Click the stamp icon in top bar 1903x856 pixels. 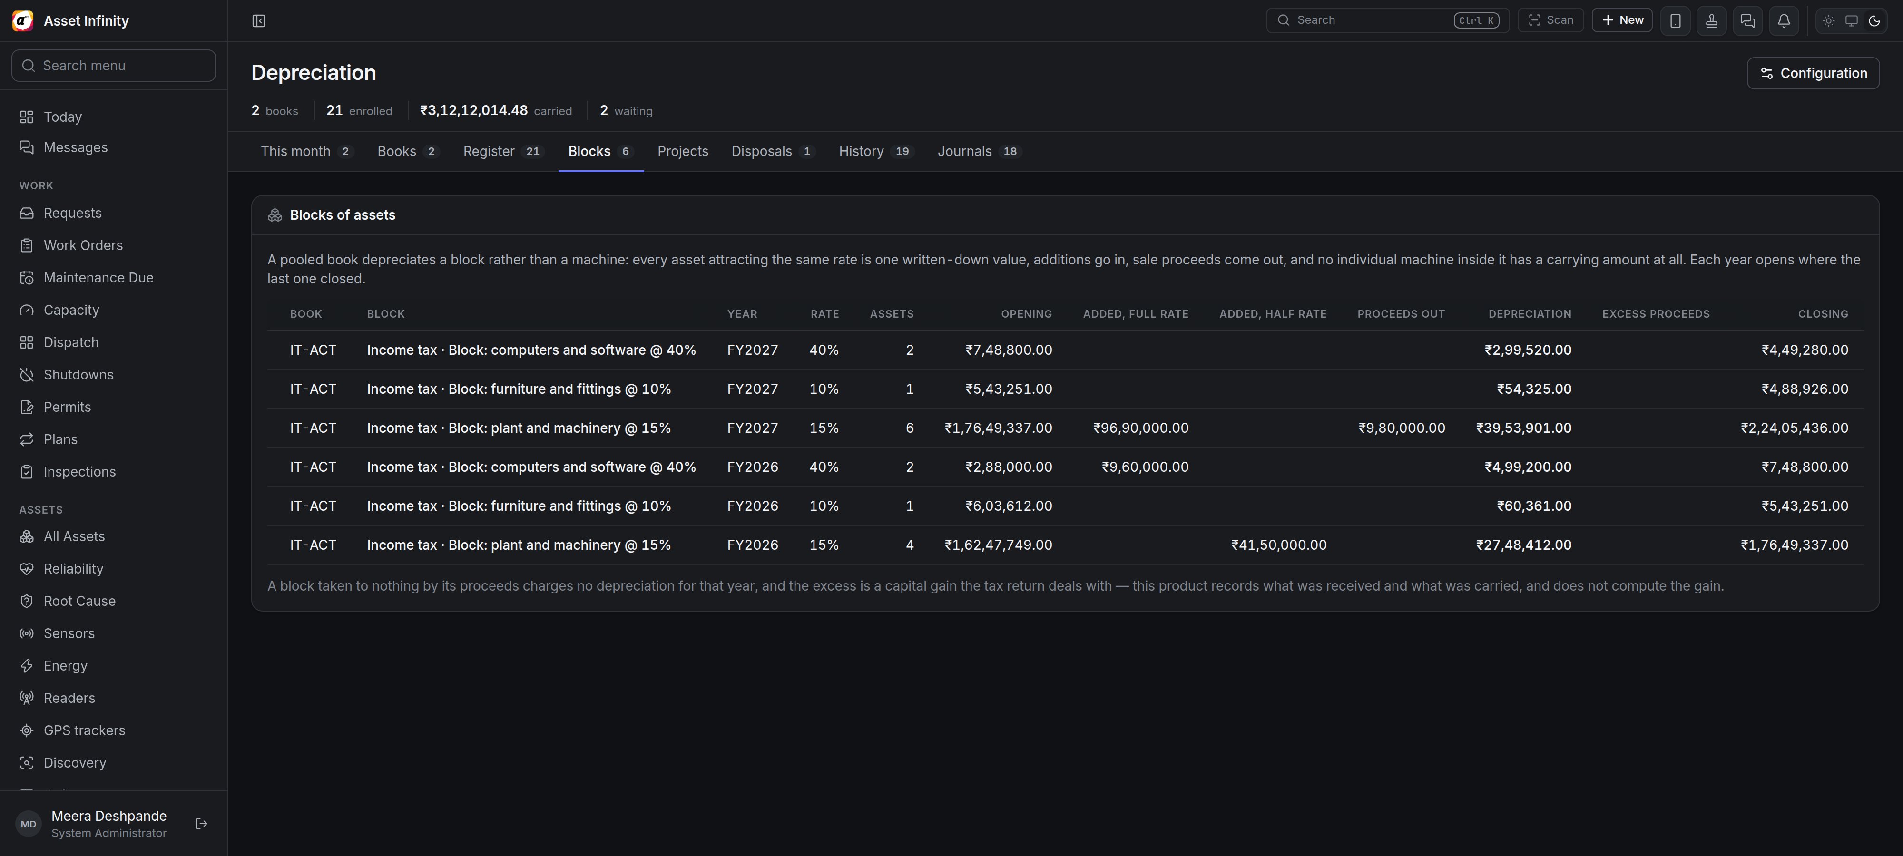point(1712,20)
